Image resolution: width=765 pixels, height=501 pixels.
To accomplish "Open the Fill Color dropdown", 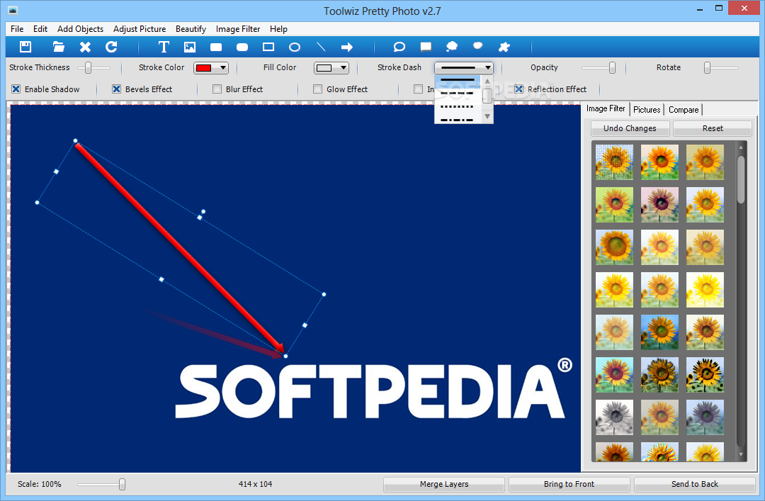I will pos(331,68).
